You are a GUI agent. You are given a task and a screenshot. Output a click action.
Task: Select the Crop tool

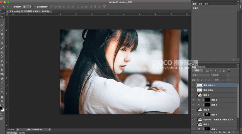coord(2,34)
